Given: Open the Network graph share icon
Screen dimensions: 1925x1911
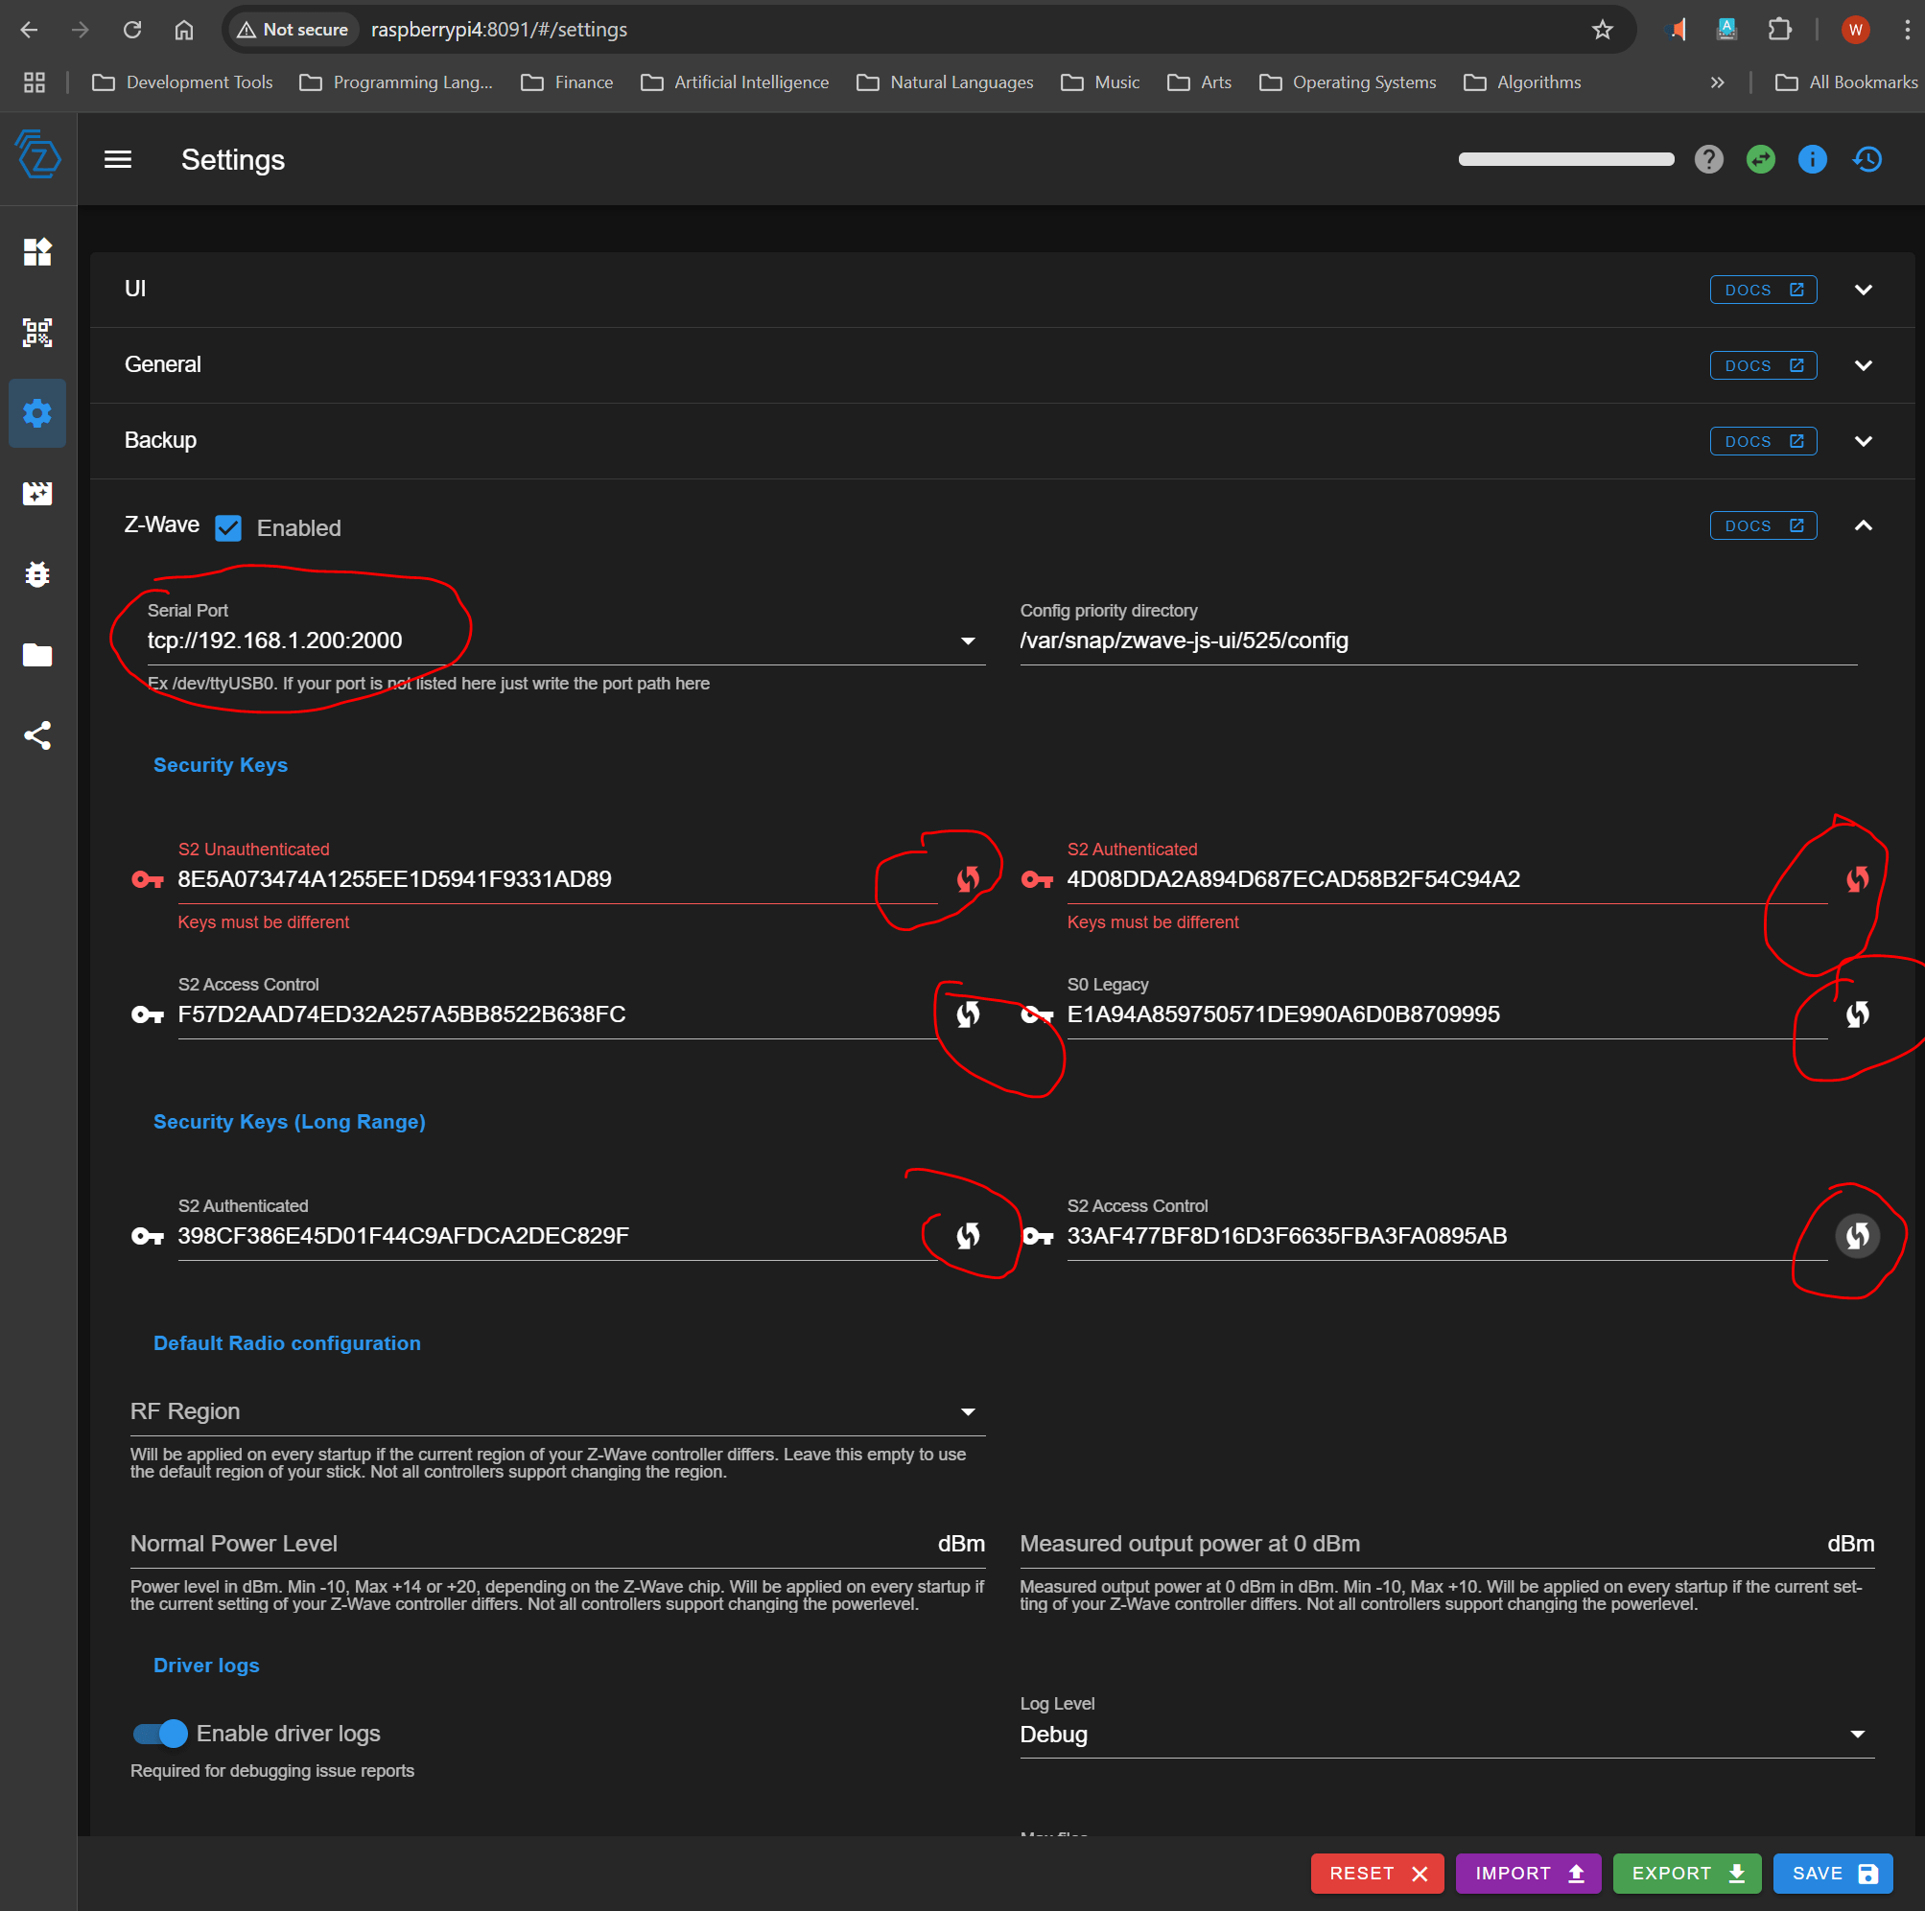Looking at the screenshot, I should pyautogui.click(x=36, y=735).
